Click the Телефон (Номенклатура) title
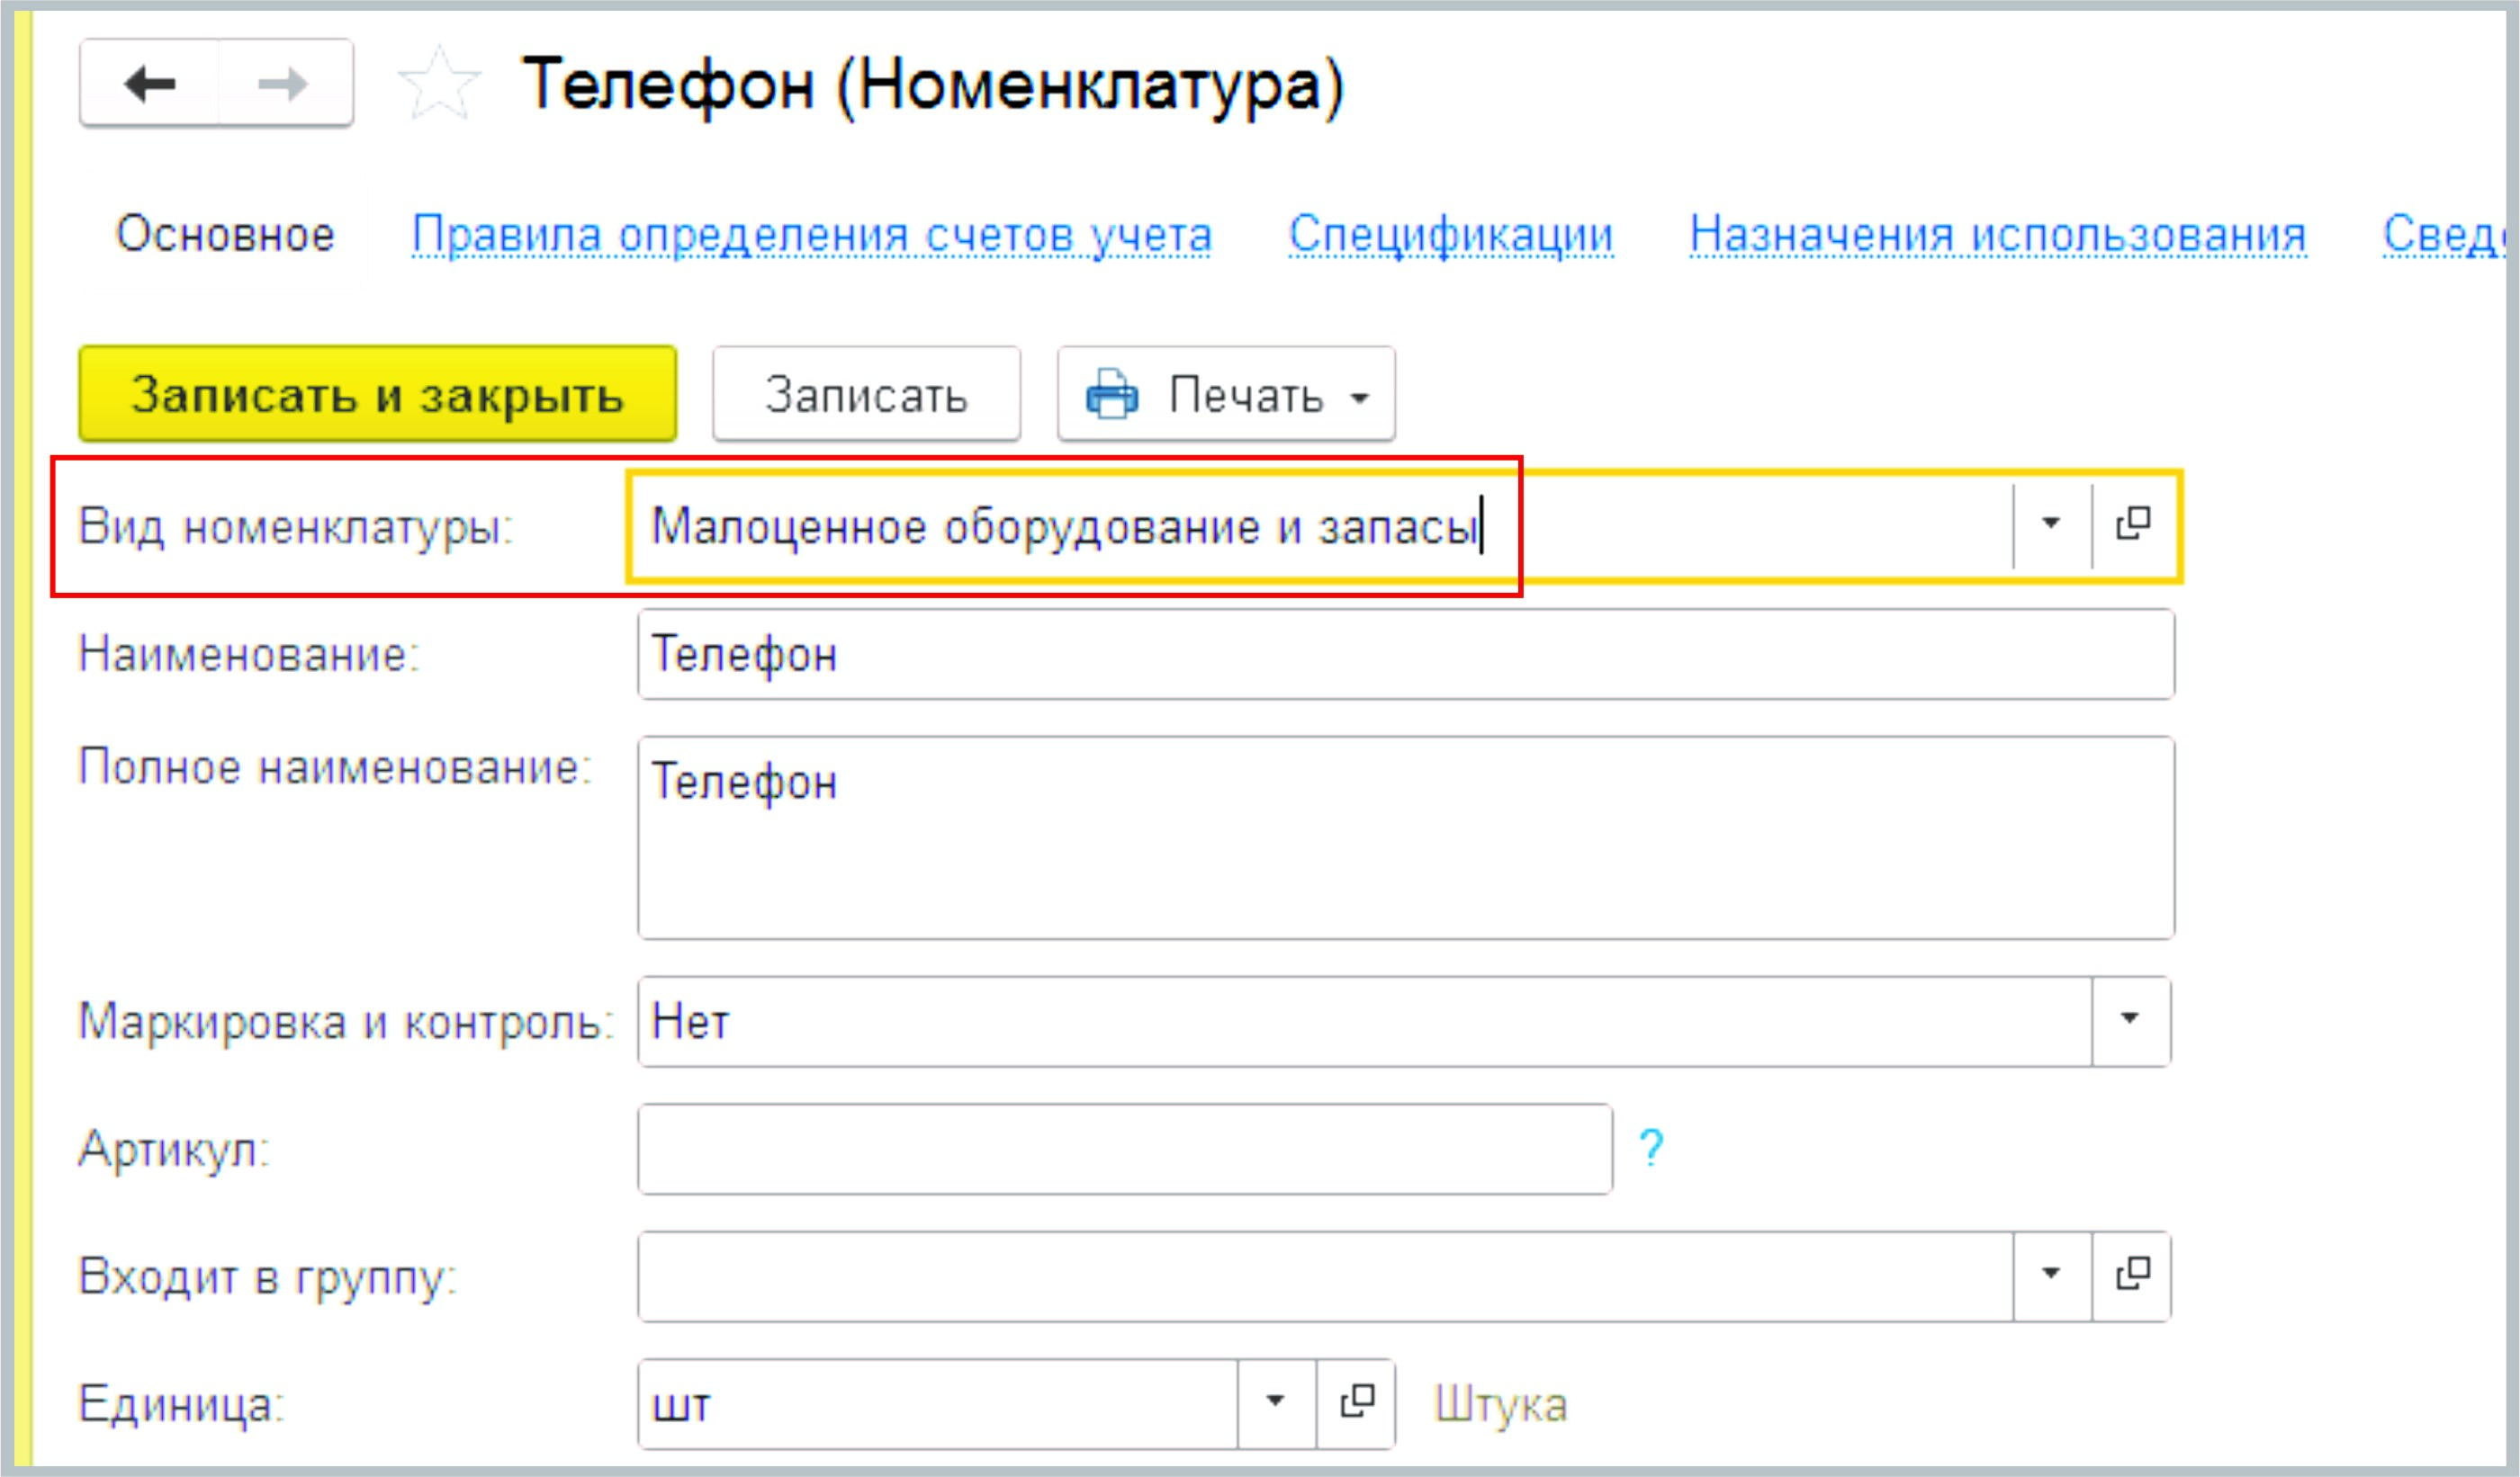 pos(933,86)
